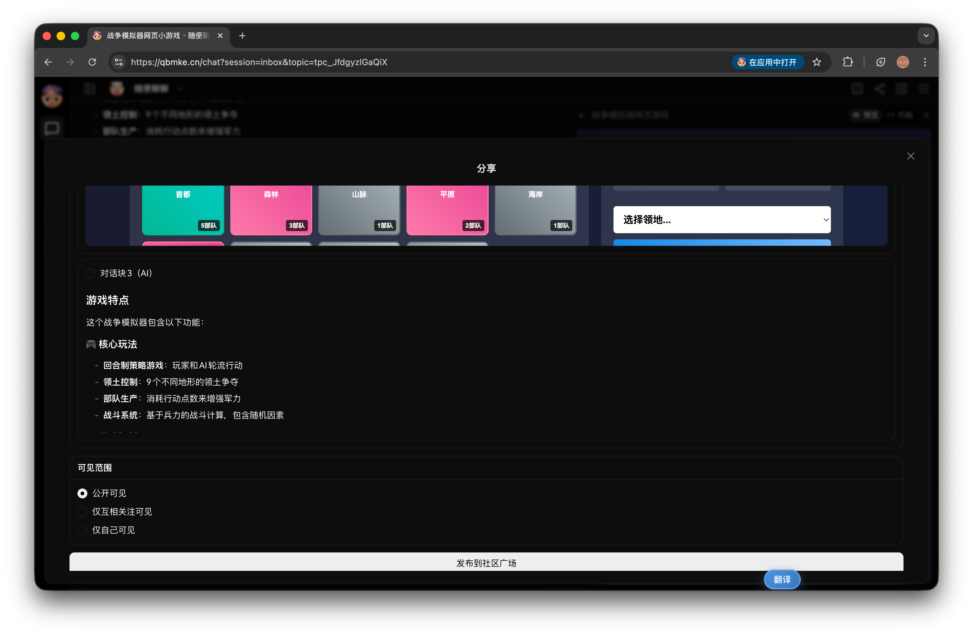
Task: Select the 仅互相关注可见 radio option
Action: (82, 512)
